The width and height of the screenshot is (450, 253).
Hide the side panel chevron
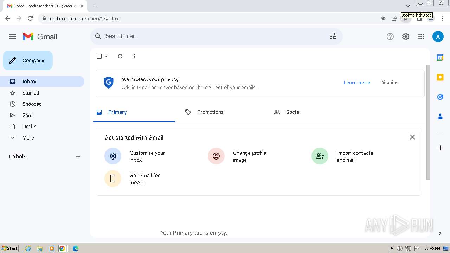pyautogui.click(x=440, y=233)
